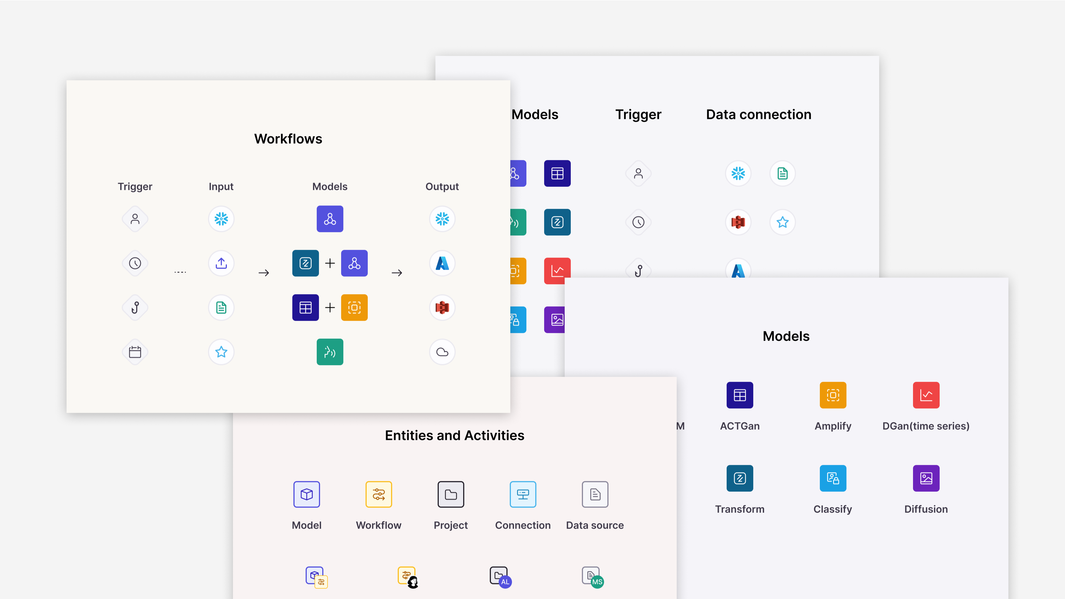Select the webhook hook trigger in Workflows
The image size is (1065, 599).
135,308
